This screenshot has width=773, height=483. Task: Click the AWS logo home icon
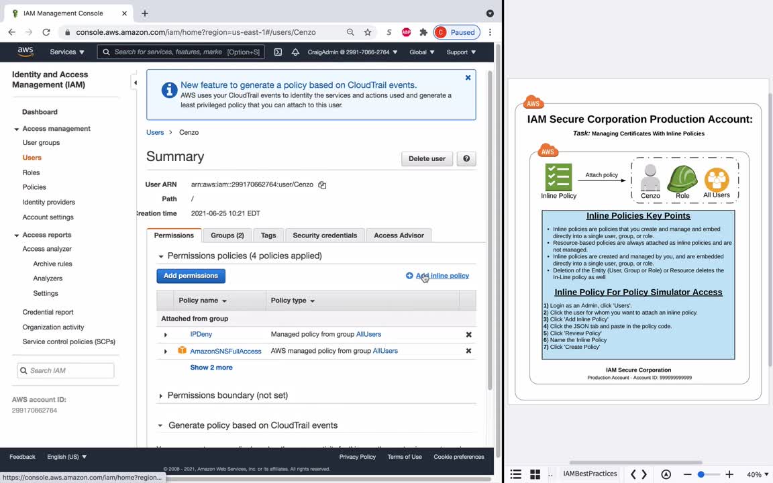(x=25, y=52)
